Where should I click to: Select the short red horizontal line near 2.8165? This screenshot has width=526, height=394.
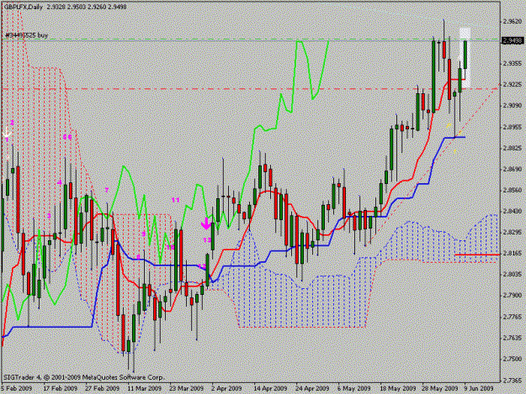click(x=477, y=255)
